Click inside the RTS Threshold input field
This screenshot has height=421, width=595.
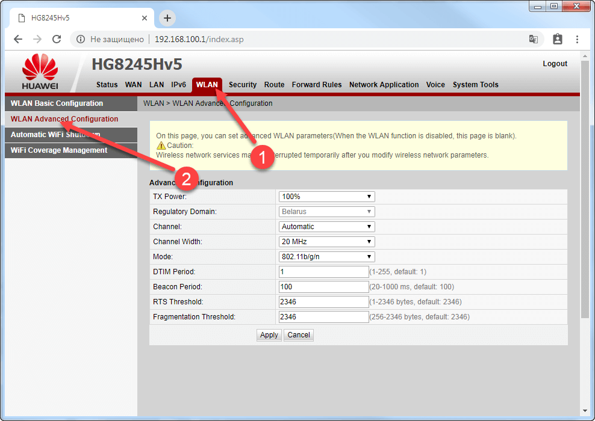pos(323,301)
